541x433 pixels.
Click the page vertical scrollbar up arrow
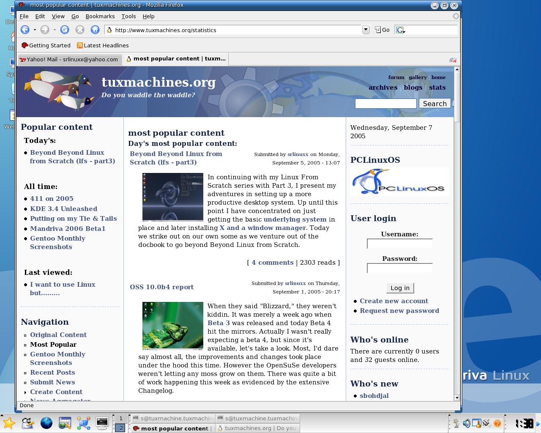[x=457, y=69]
